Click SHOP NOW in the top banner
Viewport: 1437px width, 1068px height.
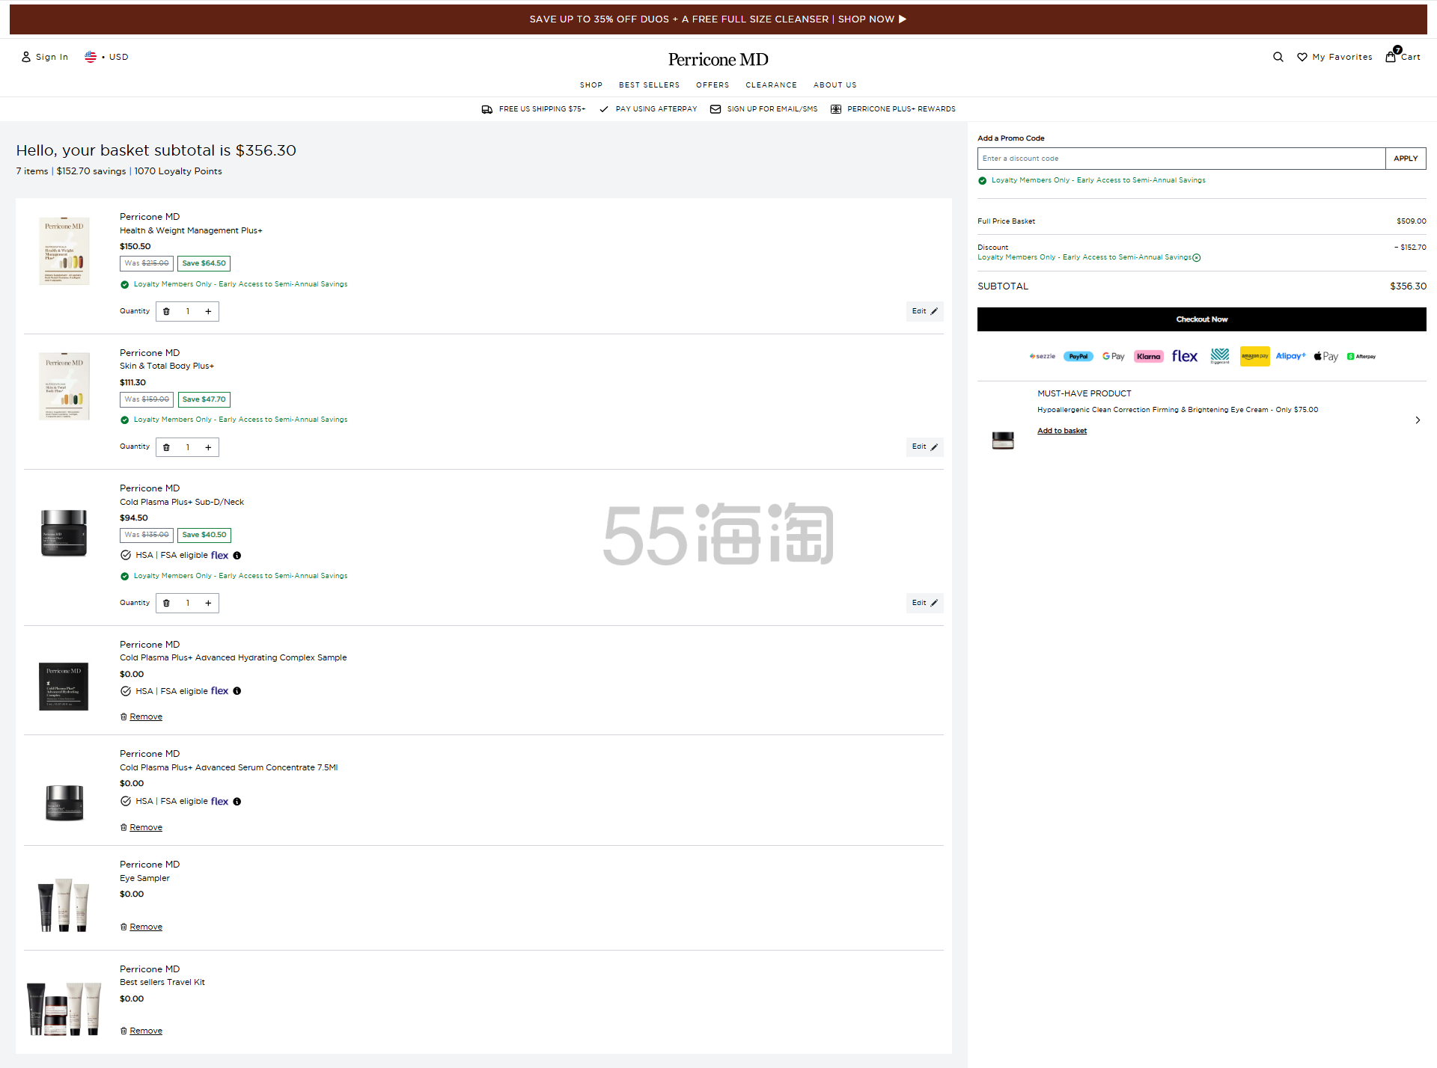pyautogui.click(x=872, y=19)
